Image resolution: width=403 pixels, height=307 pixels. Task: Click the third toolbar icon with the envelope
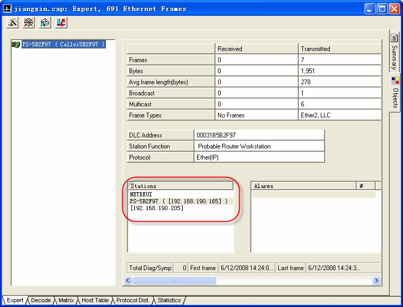(x=45, y=22)
